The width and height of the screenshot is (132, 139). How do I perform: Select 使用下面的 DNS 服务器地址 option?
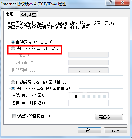pos(13,88)
